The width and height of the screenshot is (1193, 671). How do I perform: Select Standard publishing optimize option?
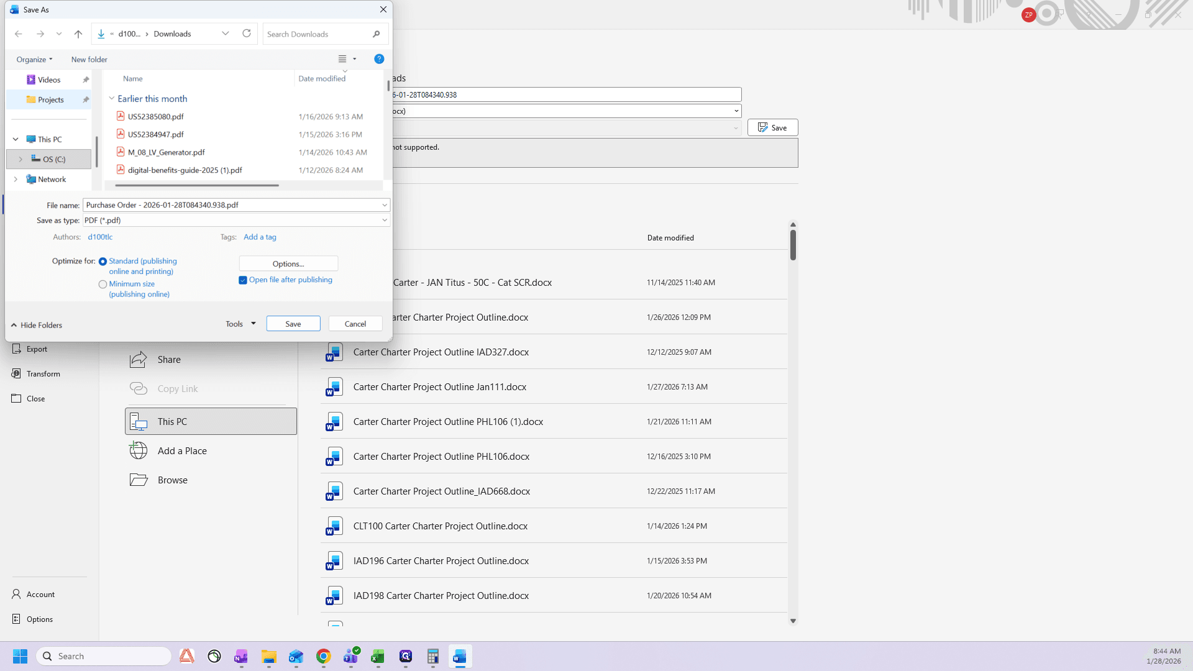[x=103, y=262]
